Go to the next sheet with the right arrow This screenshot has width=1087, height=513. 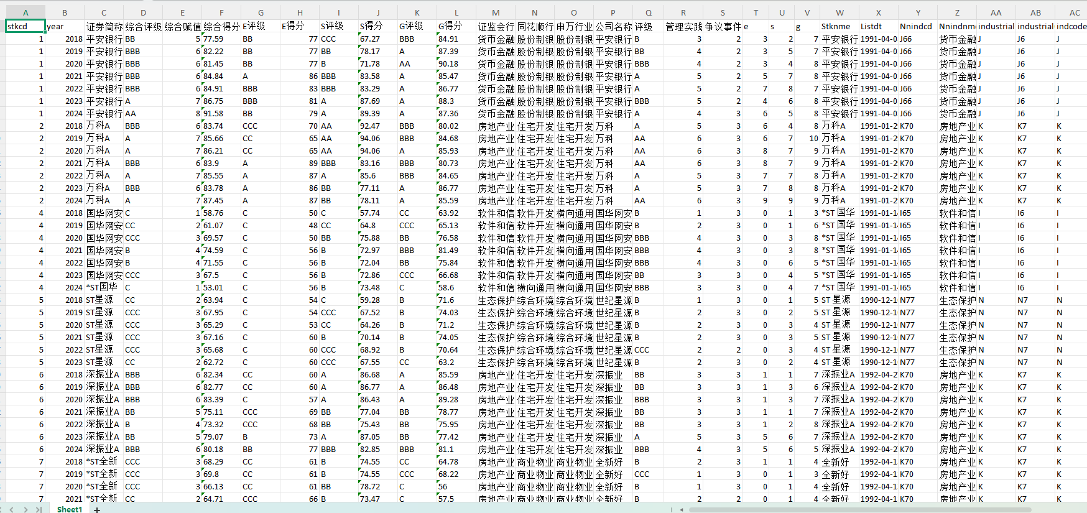(25, 509)
